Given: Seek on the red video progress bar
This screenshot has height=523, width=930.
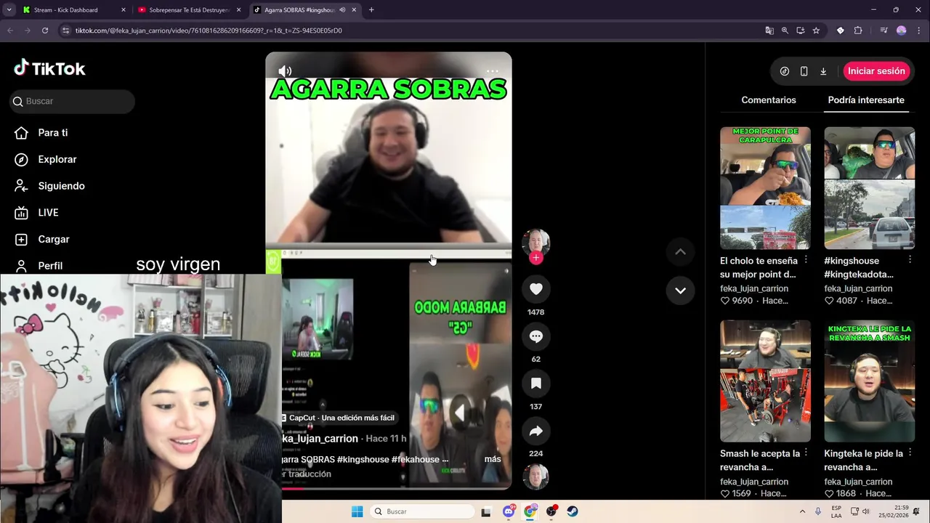Looking at the screenshot, I should pos(389,488).
